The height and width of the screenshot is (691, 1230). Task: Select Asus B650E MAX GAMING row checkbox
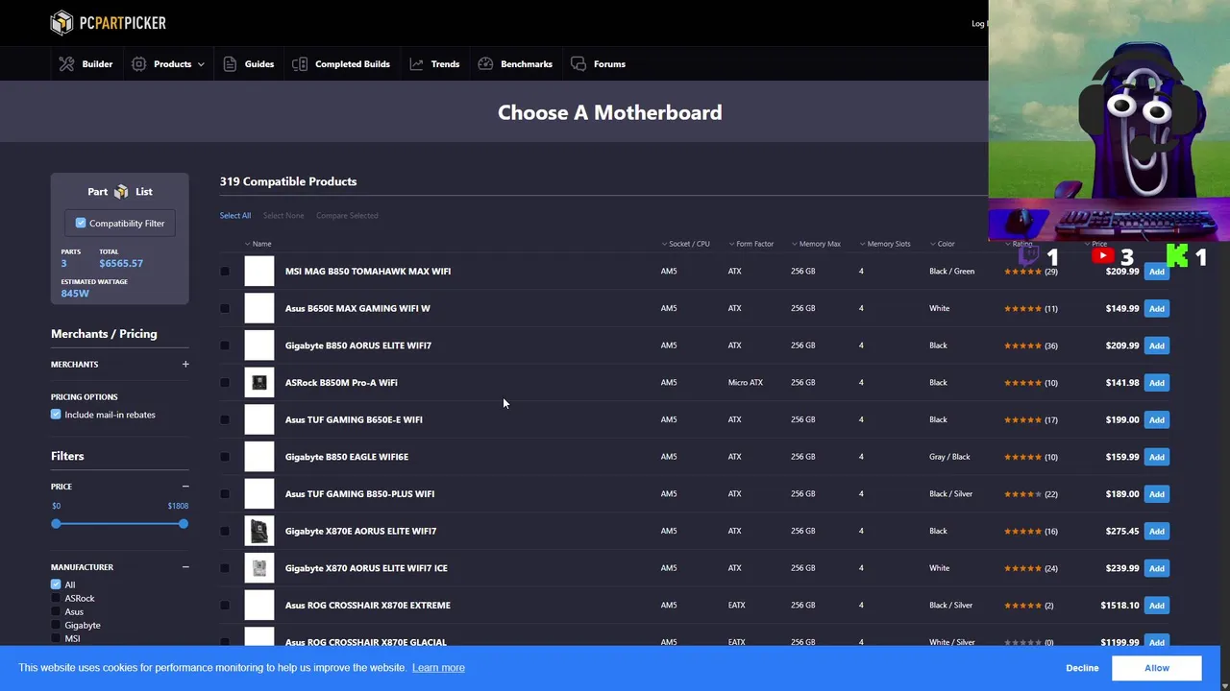[225, 309]
